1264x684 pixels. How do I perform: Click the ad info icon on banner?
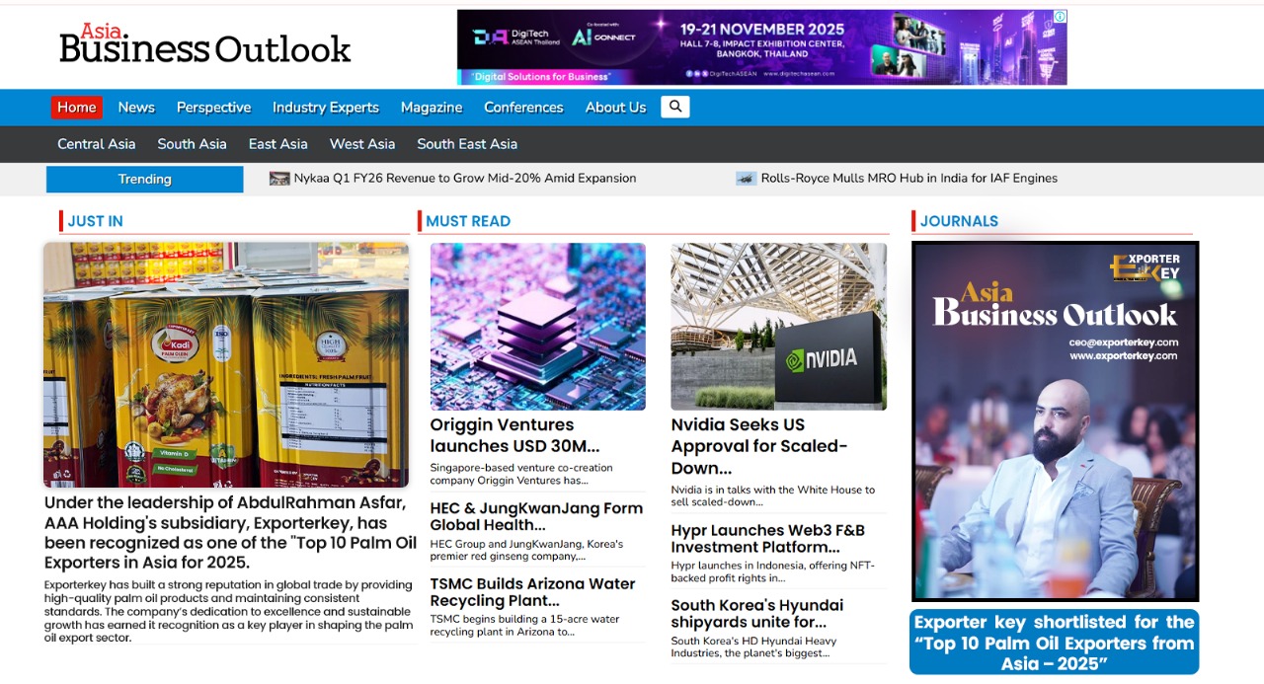pos(1060,17)
